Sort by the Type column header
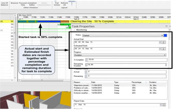The image size is (173, 110). click(116, 82)
